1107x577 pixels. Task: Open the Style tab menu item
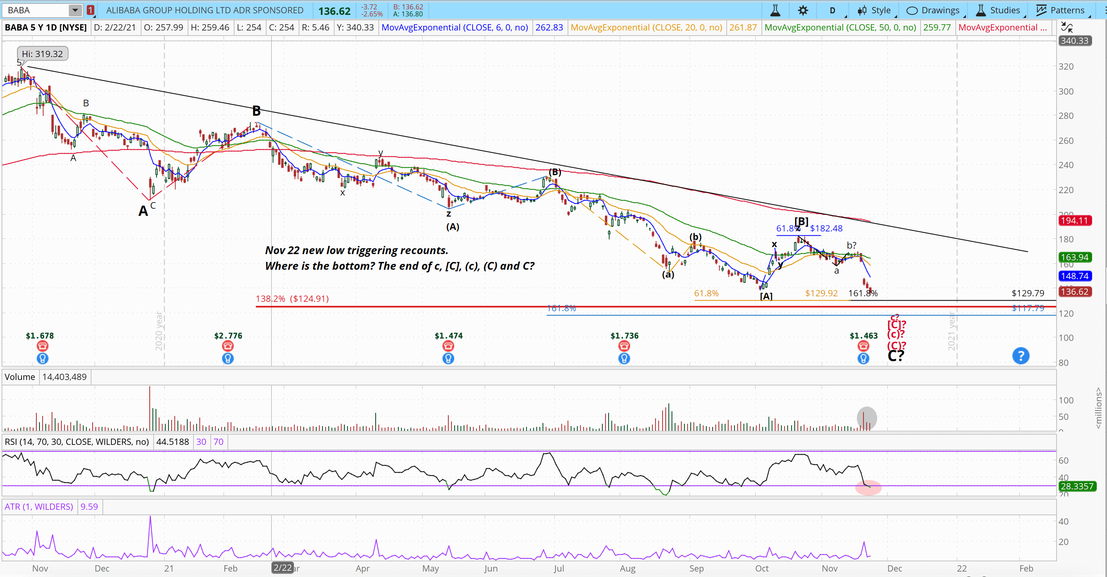[874, 10]
